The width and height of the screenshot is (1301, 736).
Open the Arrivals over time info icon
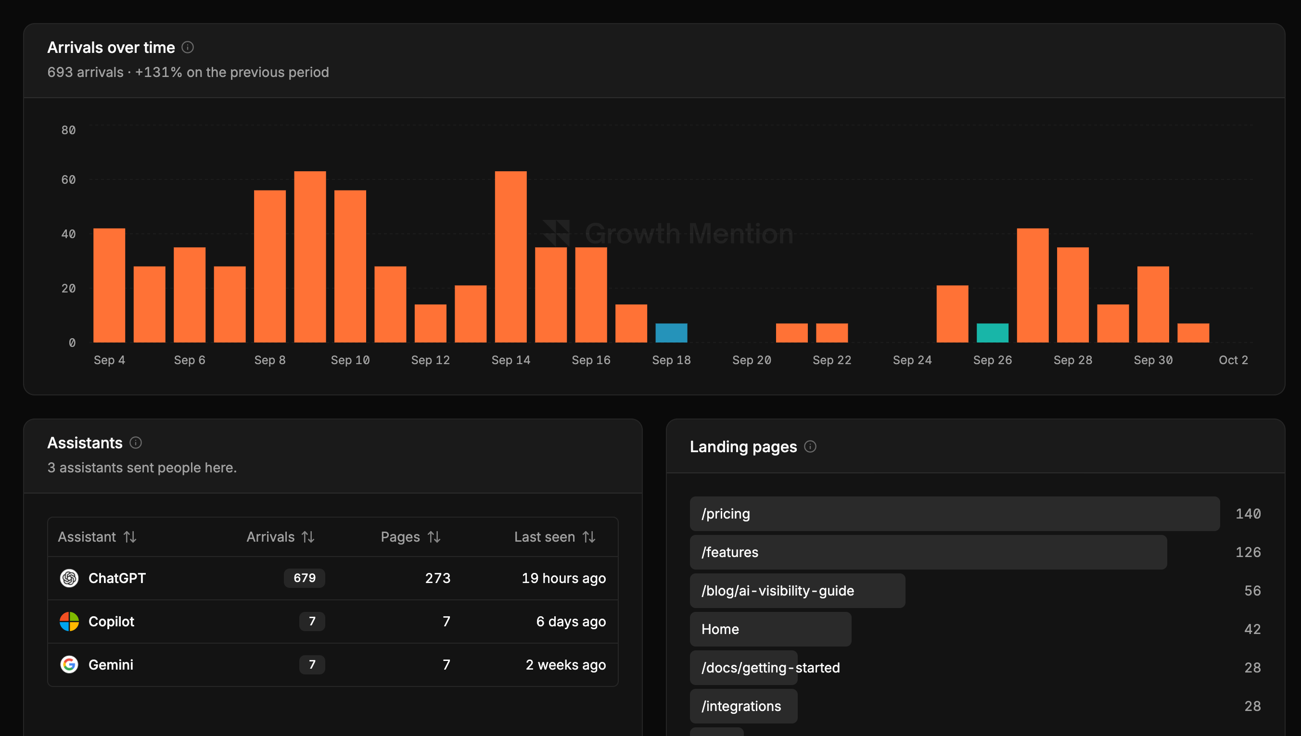(x=188, y=48)
